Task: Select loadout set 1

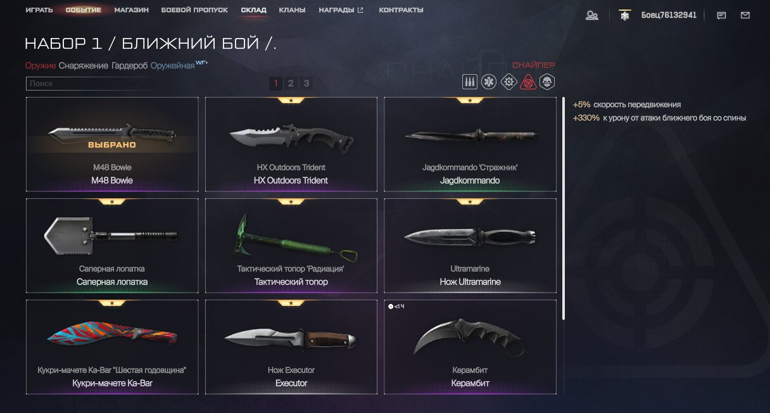Action: [x=275, y=83]
